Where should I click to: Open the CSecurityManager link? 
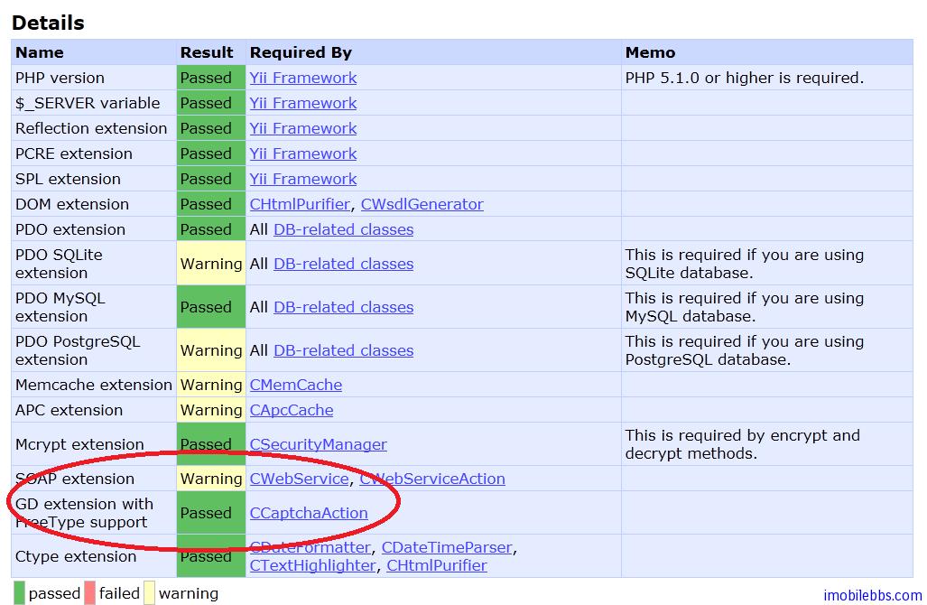318,444
